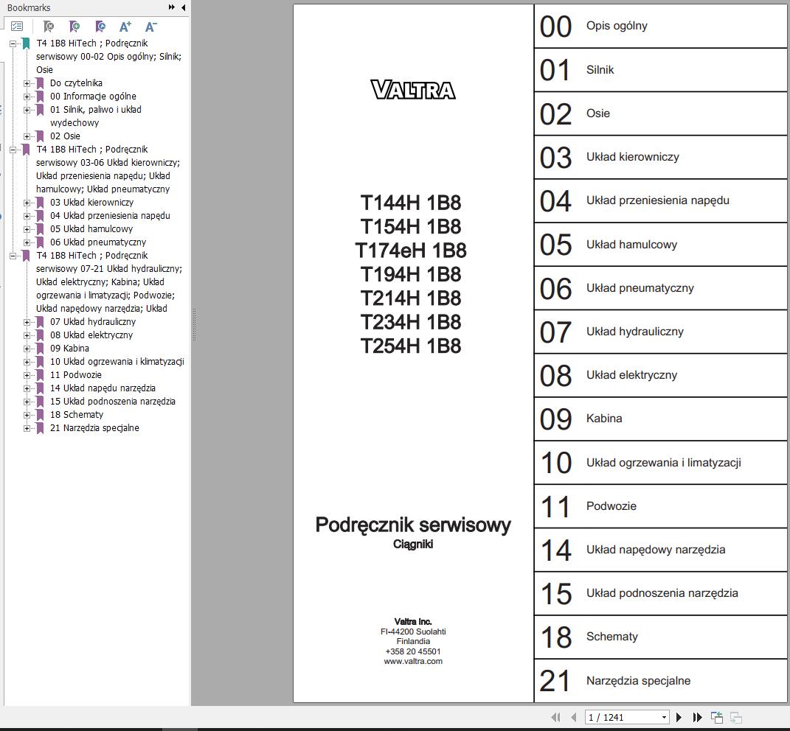Expand the Do czytelnika bookmark
The image size is (790, 731).
(x=27, y=83)
